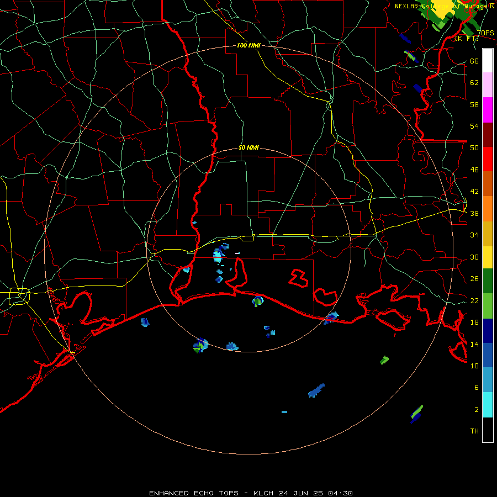497x497 pixels.
Task: Click the "TOPS" legend heading
Action: point(485,33)
